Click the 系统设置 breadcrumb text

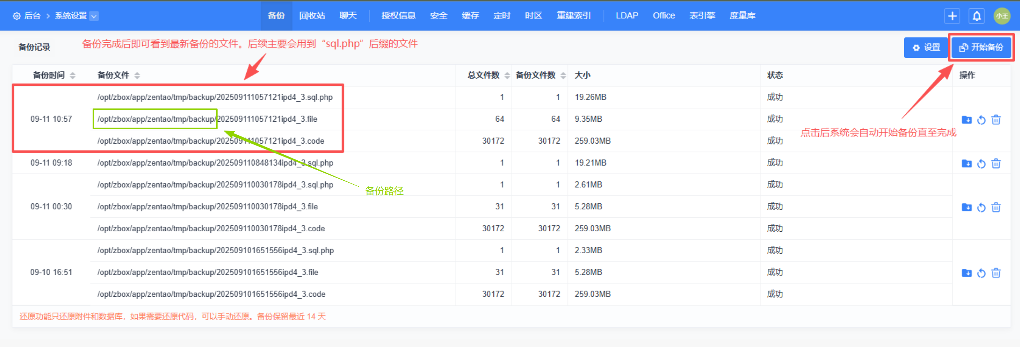click(71, 16)
